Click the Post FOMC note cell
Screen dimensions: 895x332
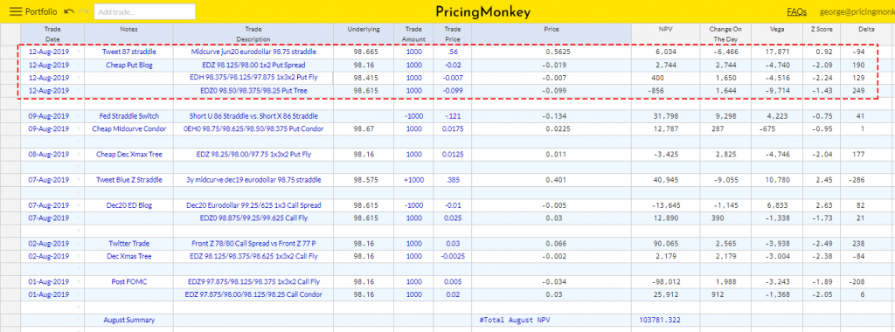[x=129, y=282]
